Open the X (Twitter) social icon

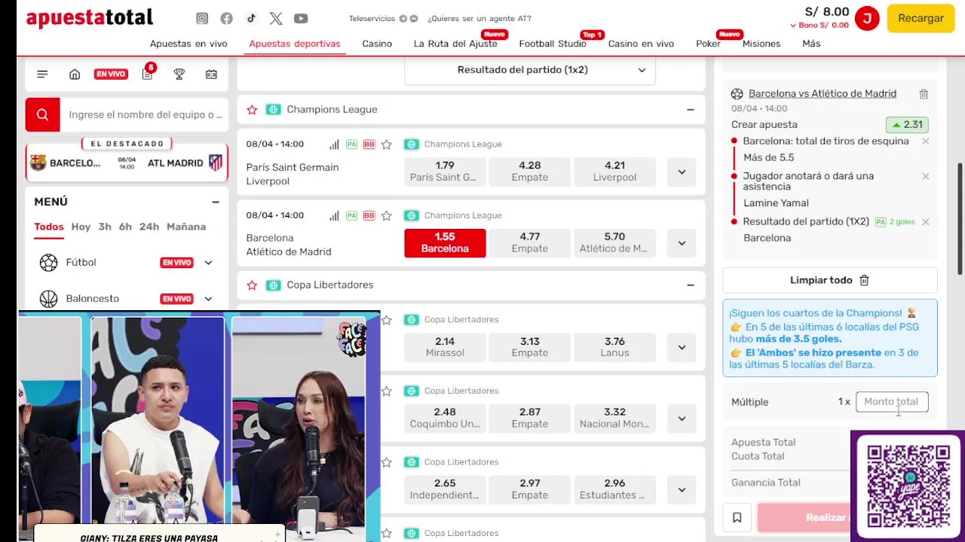(x=276, y=19)
